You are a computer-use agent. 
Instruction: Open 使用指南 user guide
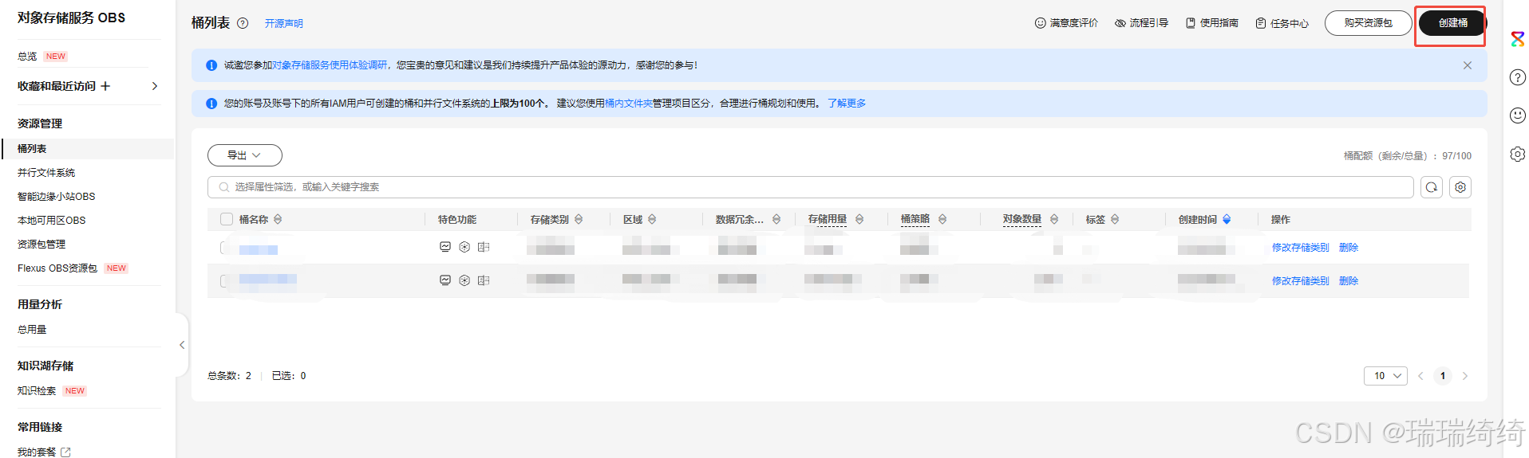tap(1211, 23)
